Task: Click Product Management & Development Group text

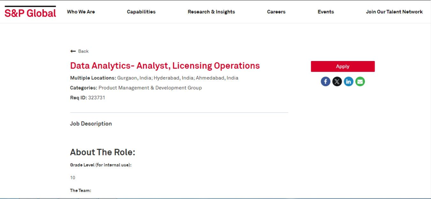Action: pyautogui.click(x=150, y=88)
